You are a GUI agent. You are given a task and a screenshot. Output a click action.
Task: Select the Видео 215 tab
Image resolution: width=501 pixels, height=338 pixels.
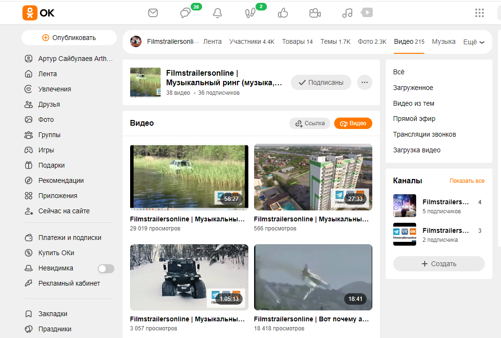pyautogui.click(x=409, y=41)
